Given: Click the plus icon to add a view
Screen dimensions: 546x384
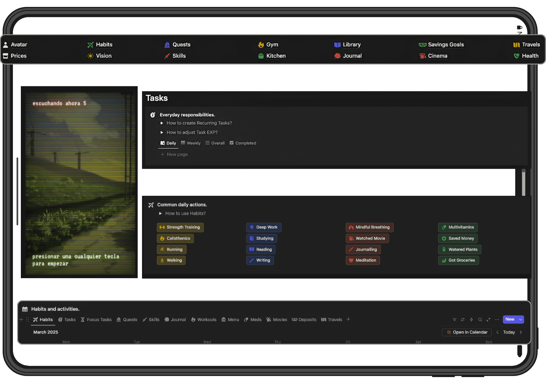Looking at the screenshot, I should (x=348, y=320).
